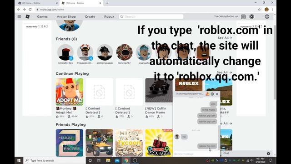Click the sender avatar beside 'hai'
Image resolution: width=291 pixels, height=164 pixels.
coord(177,137)
